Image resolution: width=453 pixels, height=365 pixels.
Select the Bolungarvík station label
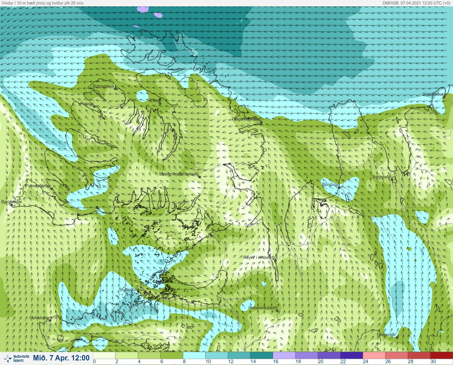104,86
